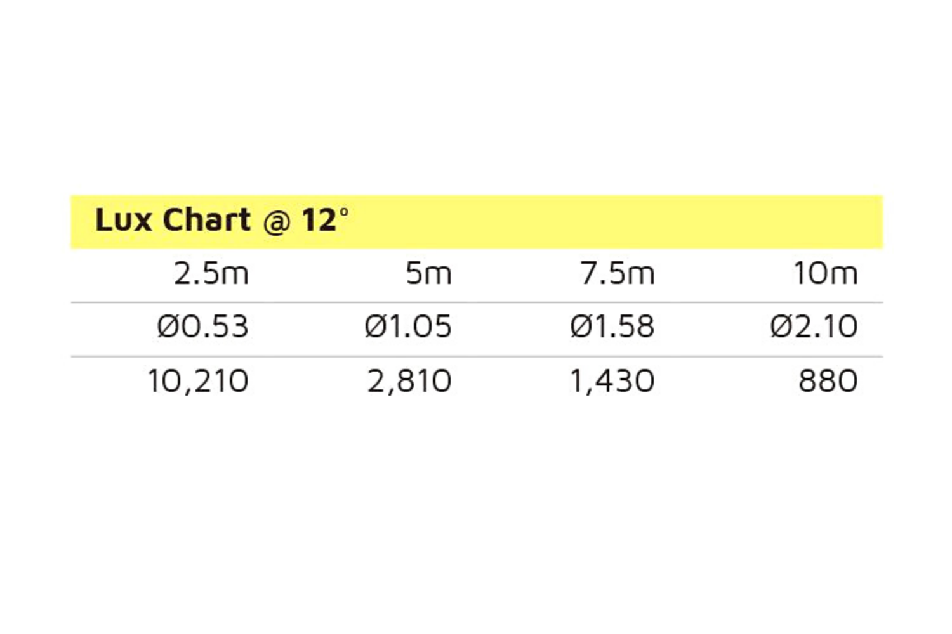Select the 5m distance column header
Image resolution: width=952 pixels, height=634 pixels.
pos(428,274)
